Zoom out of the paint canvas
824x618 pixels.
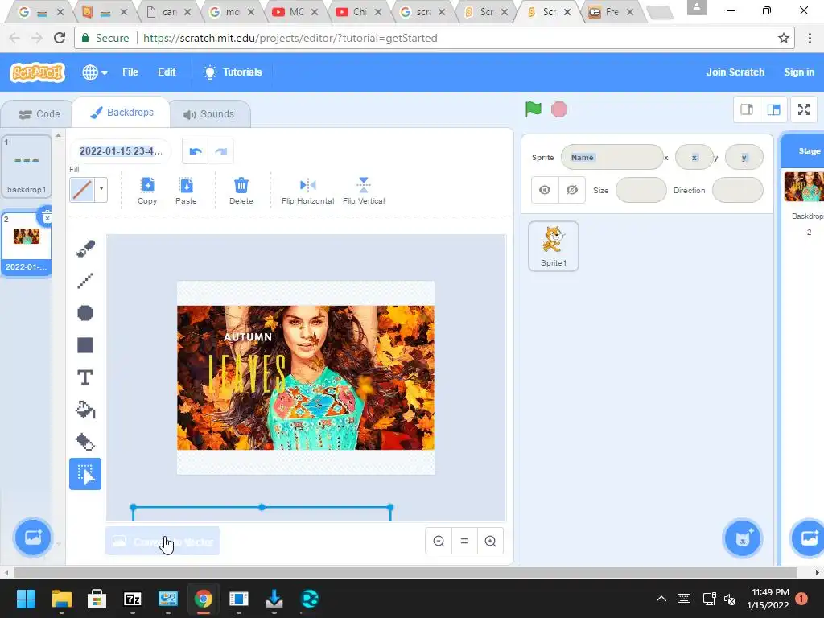pos(439,541)
